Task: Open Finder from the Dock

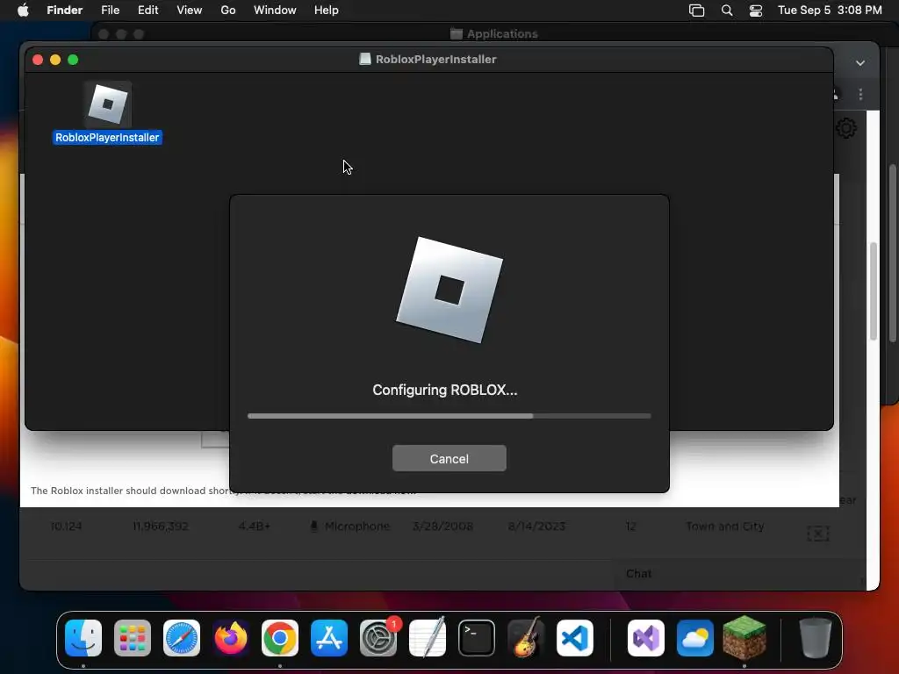Action: click(83, 638)
